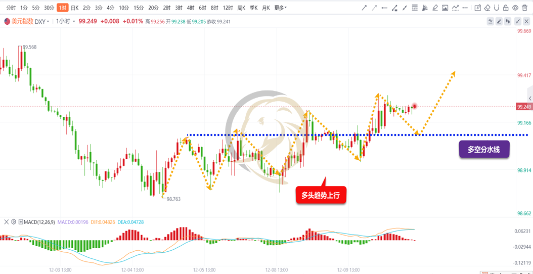Select the price-labeled trend line tool

point(394,8)
